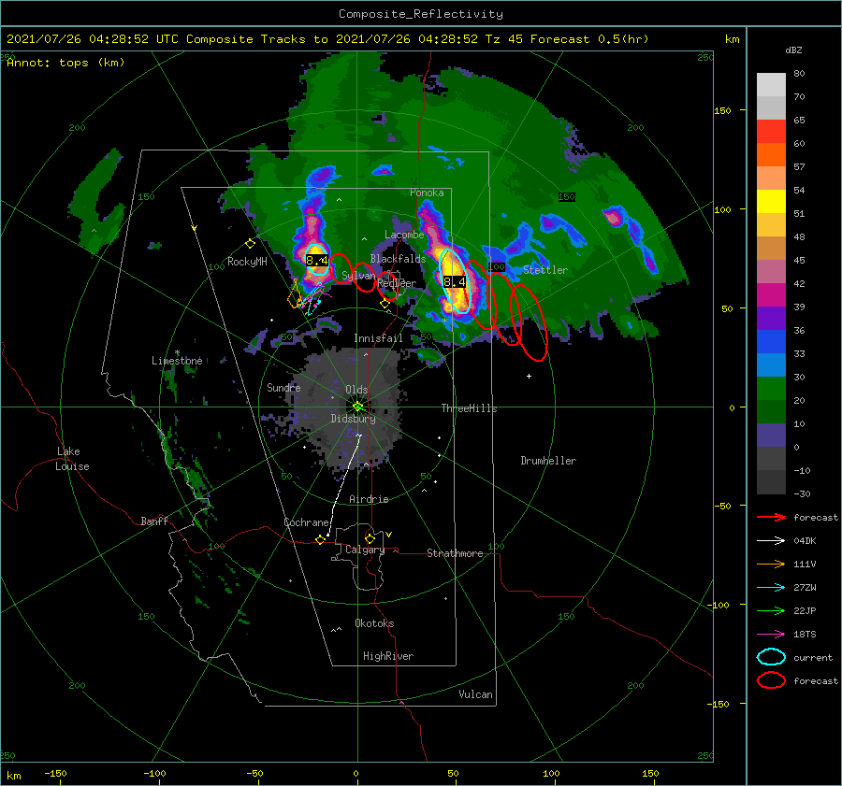Click the Banff map label
The image size is (842, 786).
pos(154,521)
